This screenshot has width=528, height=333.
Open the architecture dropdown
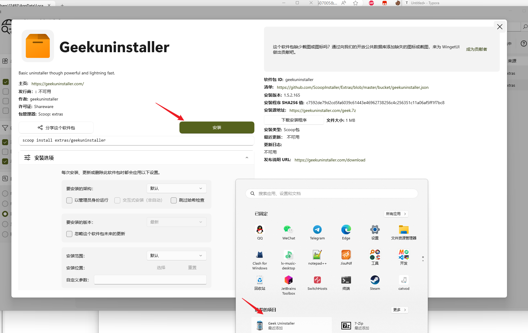(x=176, y=188)
